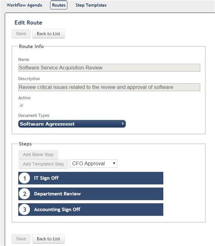Screen dimensions: 215x246
Task: Select the Accounting Sign Off step
Action: pos(91,209)
